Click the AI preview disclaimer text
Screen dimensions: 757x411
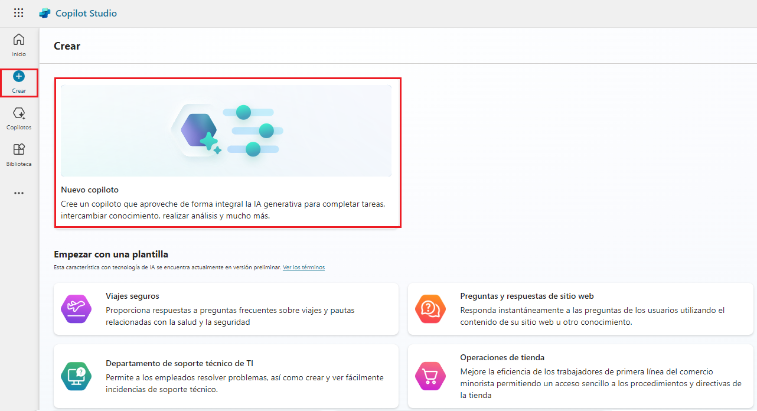[167, 268]
